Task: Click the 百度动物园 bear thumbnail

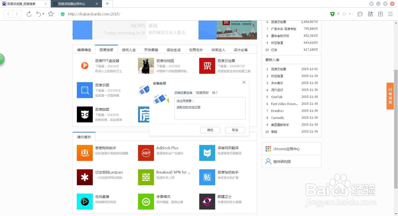Action: (x=146, y=66)
